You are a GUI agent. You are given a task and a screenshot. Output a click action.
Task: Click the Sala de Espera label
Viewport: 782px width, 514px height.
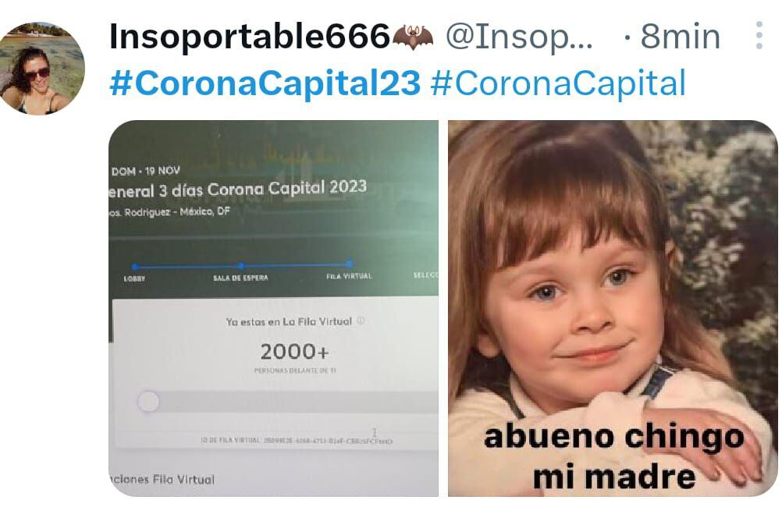[x=240, y=278]
